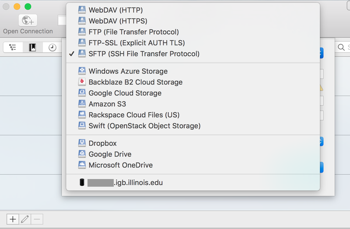
Task: Edit the bookmark with the pencil icon
Action: (25, 219)
